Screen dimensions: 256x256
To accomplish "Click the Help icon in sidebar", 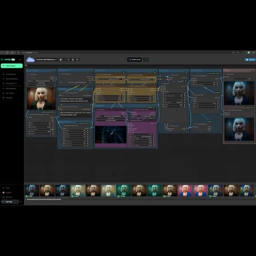I will coord(3,188).
